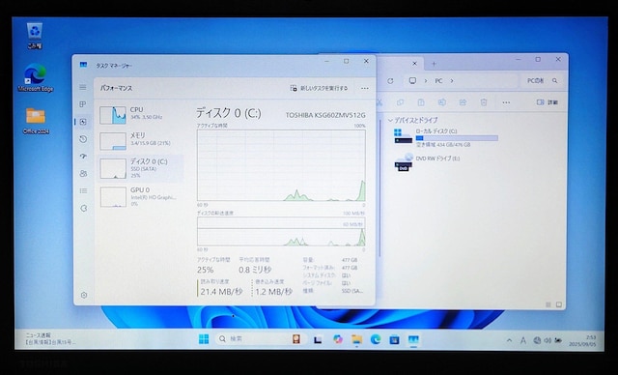618x375 pixels.
Task: Open news widget on taskbar left
Action: tap(49, 338)
